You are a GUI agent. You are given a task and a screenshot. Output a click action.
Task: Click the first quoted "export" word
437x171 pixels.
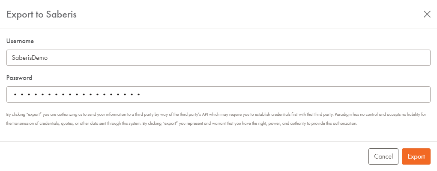(34, 114)
